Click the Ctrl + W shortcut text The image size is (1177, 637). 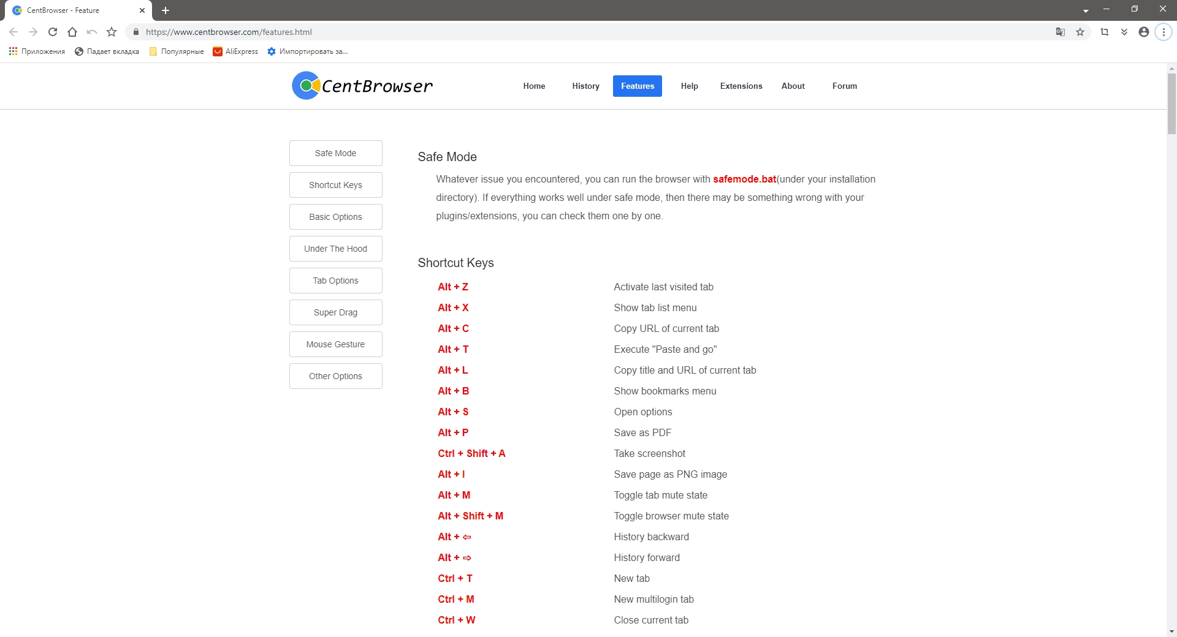point(456,620)
